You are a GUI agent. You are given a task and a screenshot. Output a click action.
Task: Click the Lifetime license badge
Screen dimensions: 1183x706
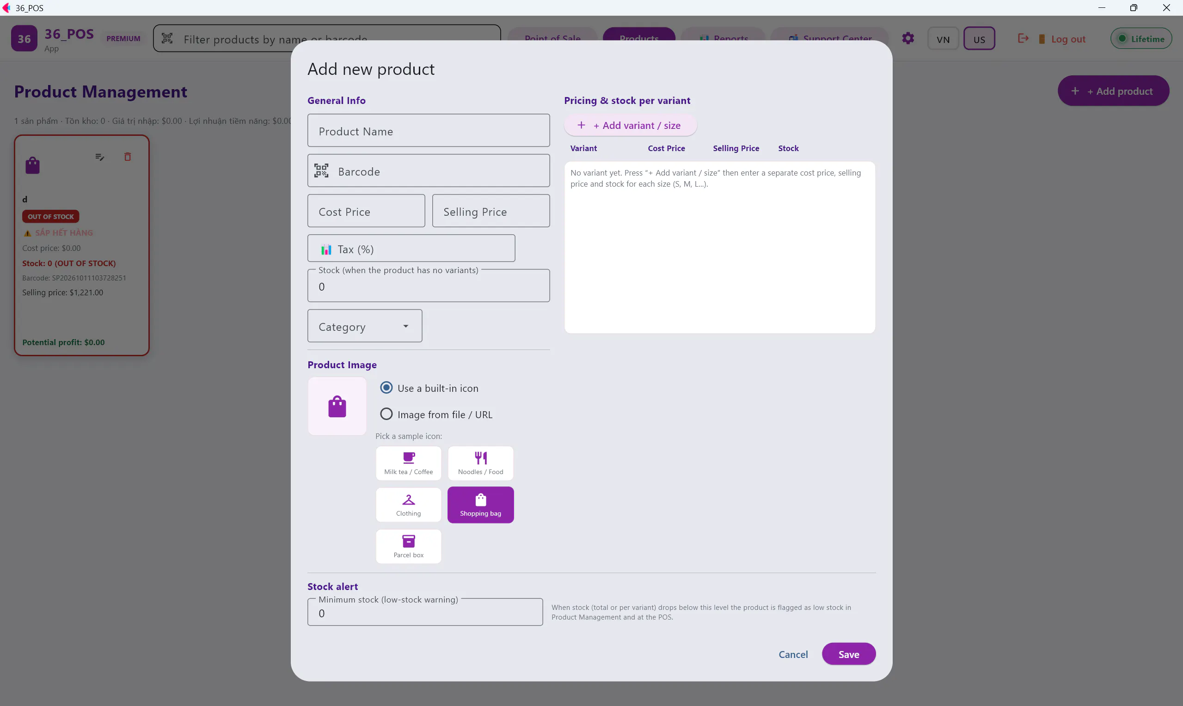1140,39
